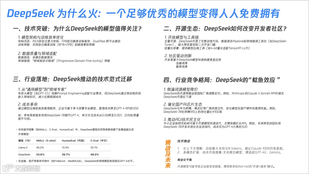
Task: Select the 'Llama 2' table row label
Action: [x=23, y=147]
